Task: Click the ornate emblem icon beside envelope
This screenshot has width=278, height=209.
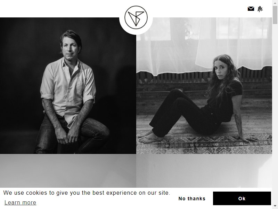Action: pos(260,9)
